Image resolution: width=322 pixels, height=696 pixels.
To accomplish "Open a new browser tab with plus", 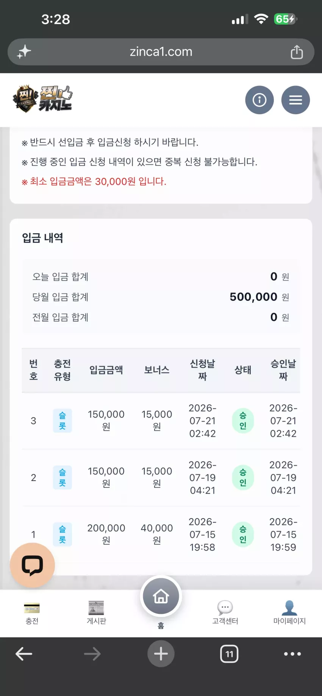I will point(161,654).
